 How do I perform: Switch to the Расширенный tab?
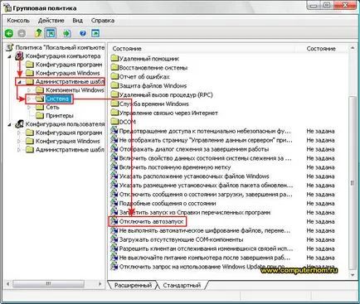tap(133, 285)
